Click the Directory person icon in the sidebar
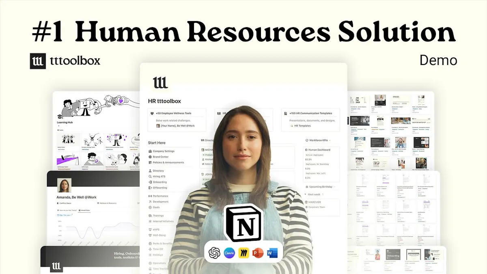487x274 pixels. tap(150, 171)
